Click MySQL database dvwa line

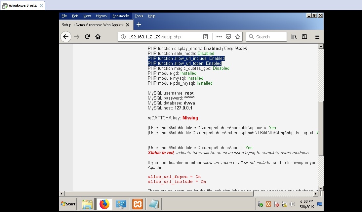(171, 103)
